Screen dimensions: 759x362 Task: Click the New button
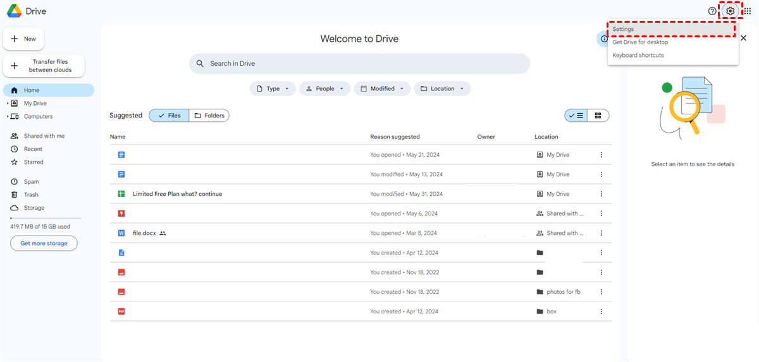[x=23, y=39]
